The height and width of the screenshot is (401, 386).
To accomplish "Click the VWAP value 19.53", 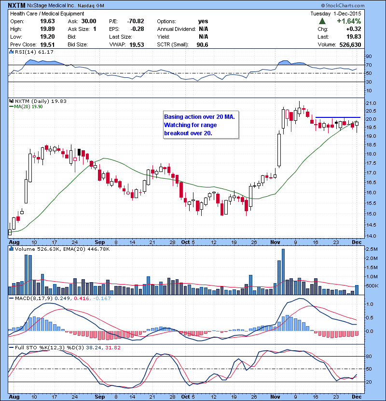I will click(x=137, y=44).
